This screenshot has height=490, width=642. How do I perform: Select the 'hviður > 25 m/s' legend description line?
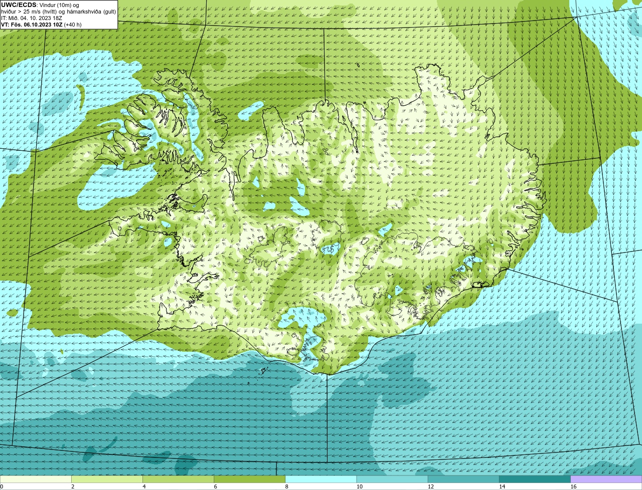click(x=58, y=12)
